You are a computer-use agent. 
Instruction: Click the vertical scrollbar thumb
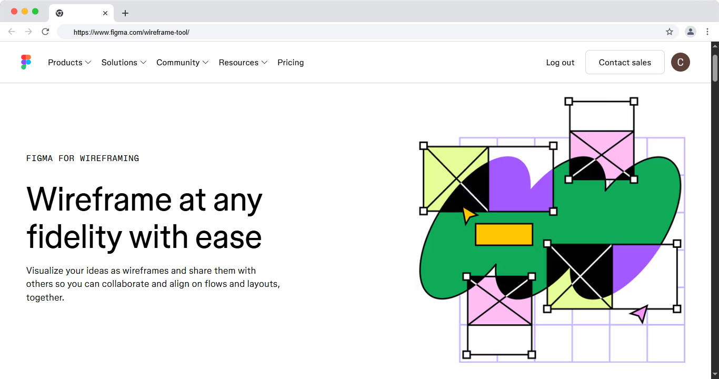[715, 67]
